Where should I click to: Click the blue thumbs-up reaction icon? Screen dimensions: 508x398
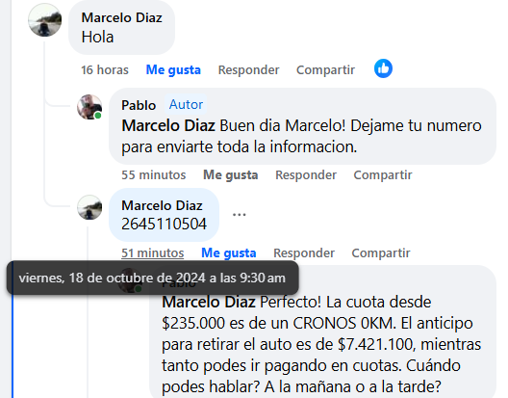point(383,68)
